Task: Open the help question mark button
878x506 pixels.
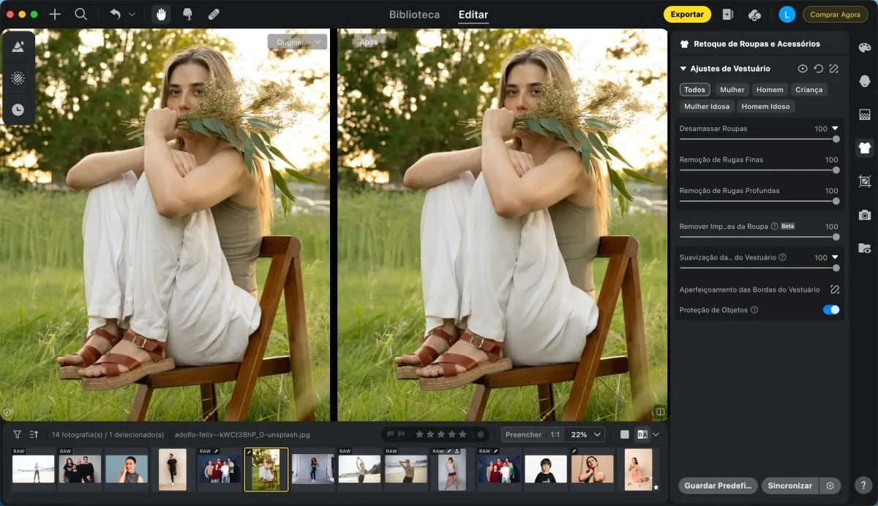Action: (x=865, y=486)
